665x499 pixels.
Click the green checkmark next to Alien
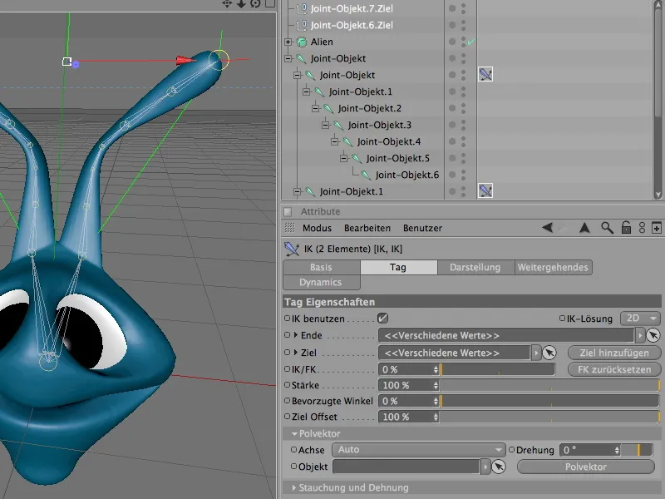pos(471,42)
